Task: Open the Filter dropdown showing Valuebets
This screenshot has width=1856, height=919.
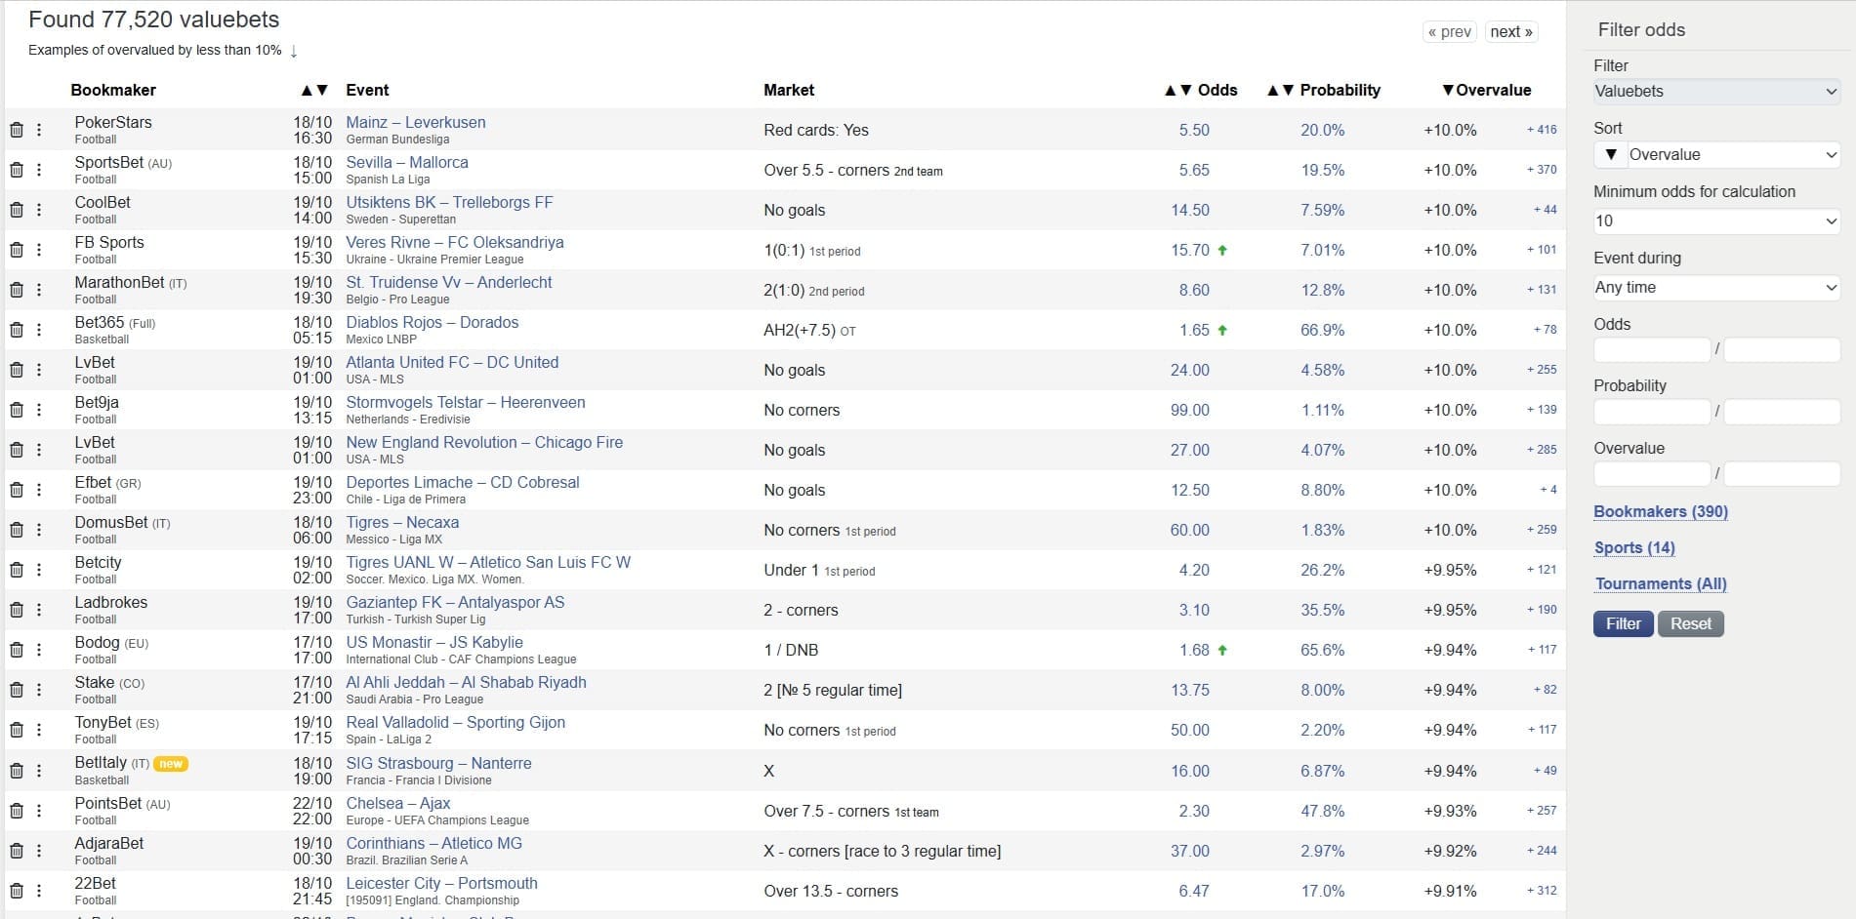Action: coord(1715,91)
